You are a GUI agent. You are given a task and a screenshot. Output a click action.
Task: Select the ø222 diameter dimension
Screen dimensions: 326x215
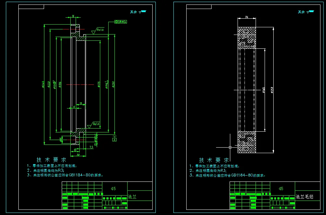[49, 84]
